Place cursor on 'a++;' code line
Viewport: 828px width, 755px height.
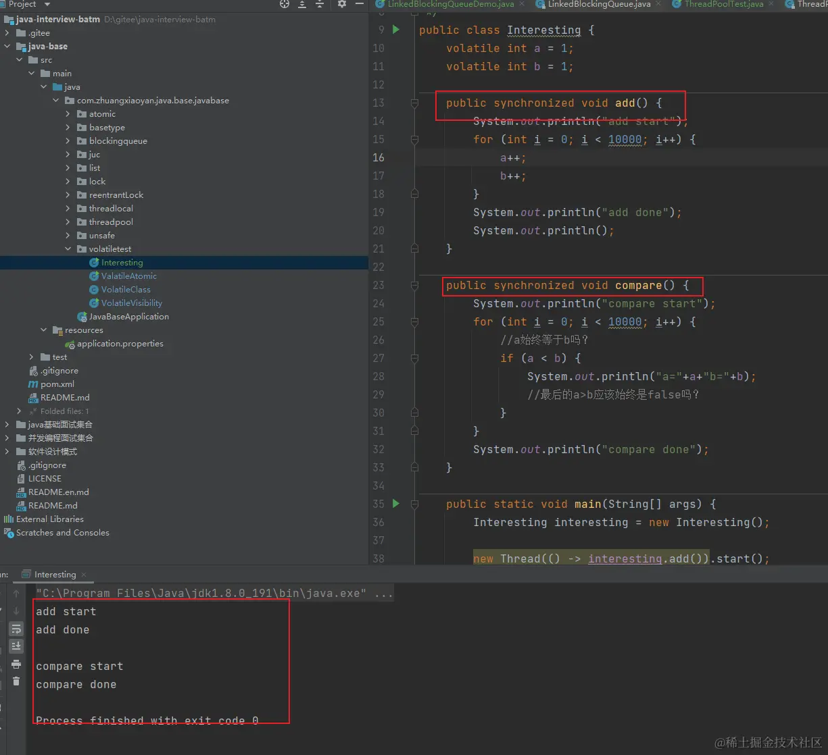coord(513,157)
